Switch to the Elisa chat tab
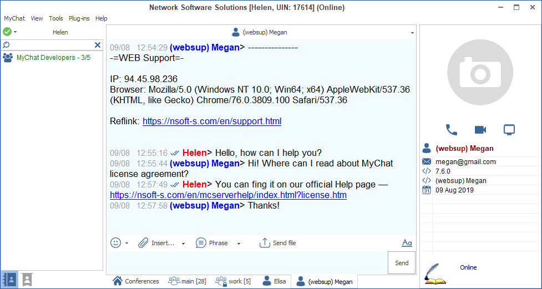542x289 pixels. [274, 281]
